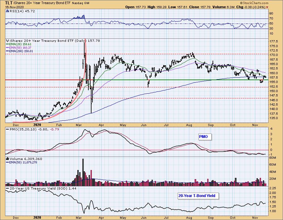Click the Chg -0.38 (-0.24%) value
283x220 pixels.
[x=251, y=7]
